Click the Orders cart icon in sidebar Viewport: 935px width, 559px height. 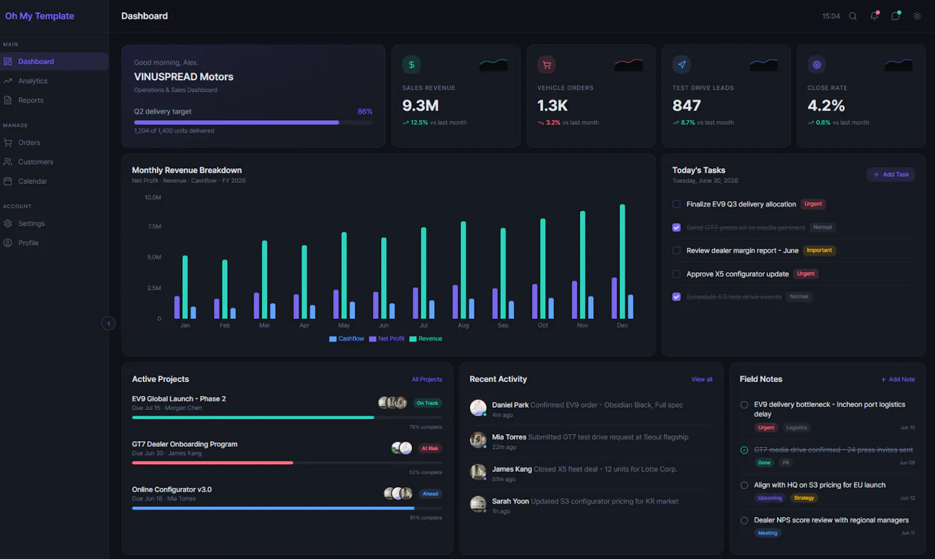click(8, 143)
